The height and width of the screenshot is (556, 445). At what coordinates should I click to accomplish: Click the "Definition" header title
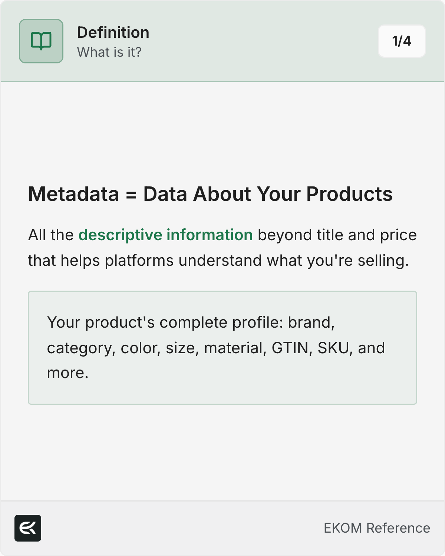point(113,33)
